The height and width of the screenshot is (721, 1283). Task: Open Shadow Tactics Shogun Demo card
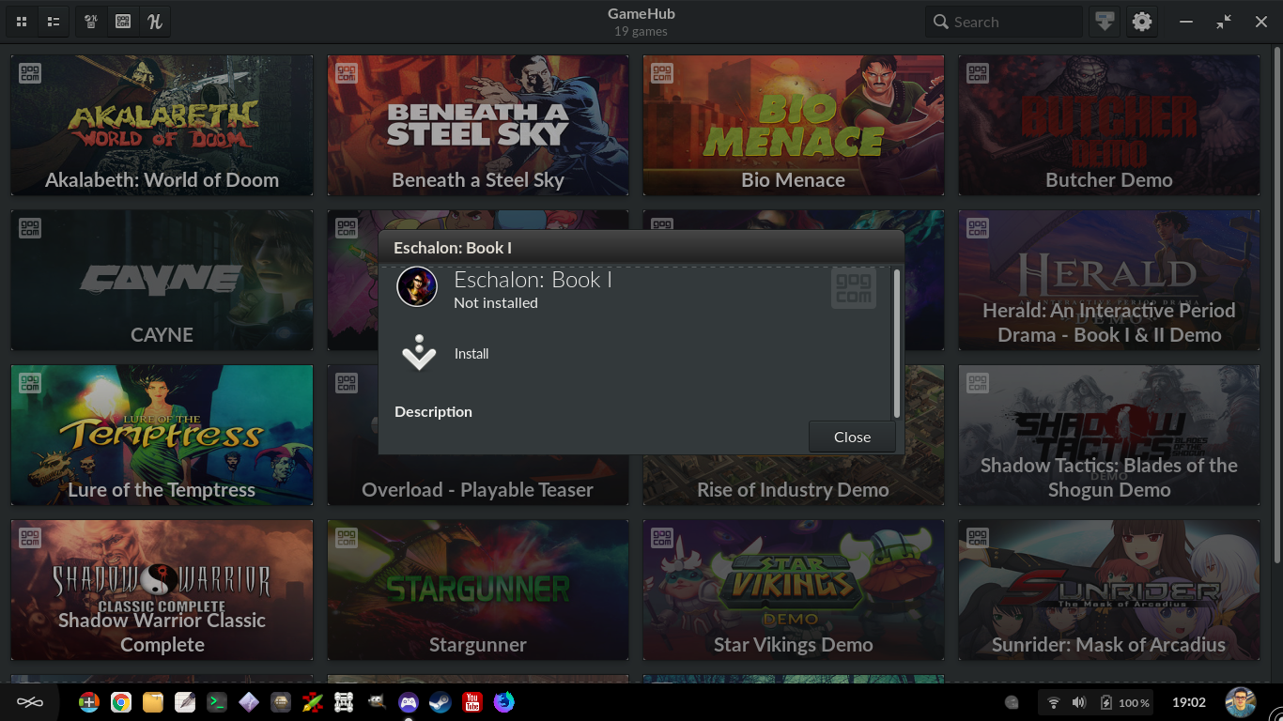[1109, 435]
